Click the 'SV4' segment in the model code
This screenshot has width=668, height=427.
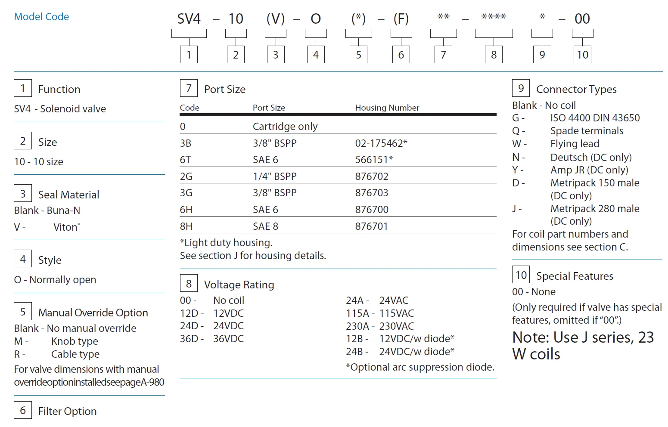(189, 19)
